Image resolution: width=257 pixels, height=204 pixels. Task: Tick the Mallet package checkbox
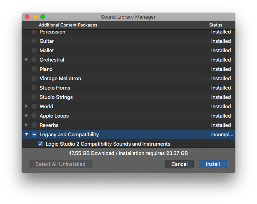click(34, 50)
